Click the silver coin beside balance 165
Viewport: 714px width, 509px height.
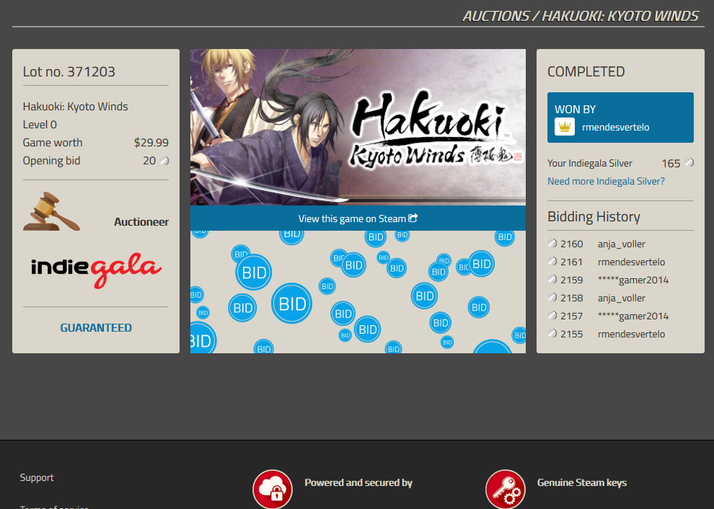(x=689, y=162)
